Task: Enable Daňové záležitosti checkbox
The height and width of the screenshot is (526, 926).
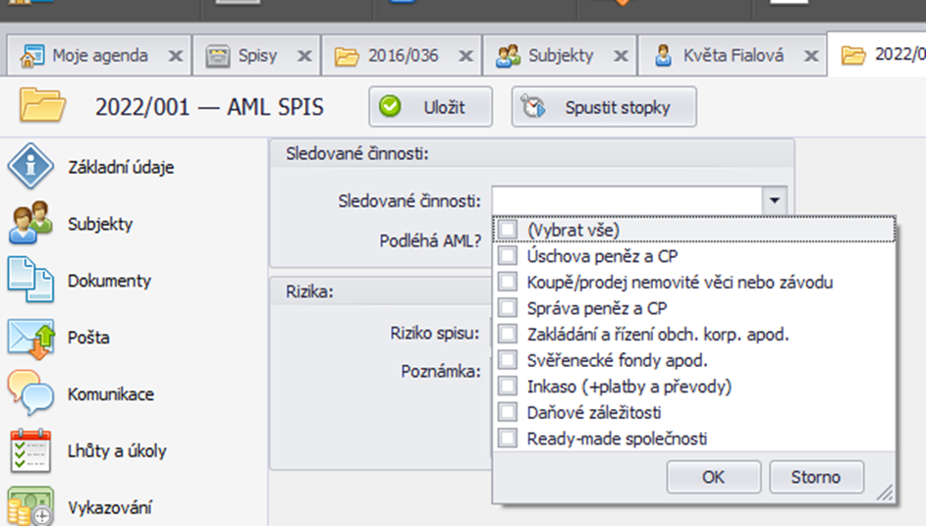Action: [508, 412]
